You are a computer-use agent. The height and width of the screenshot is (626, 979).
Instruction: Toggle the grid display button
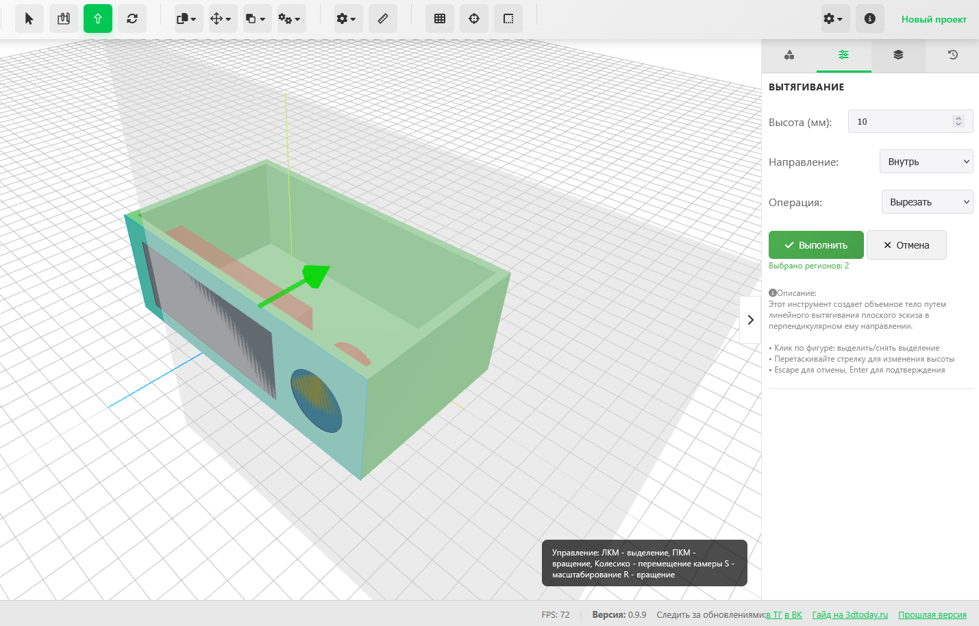[x=440, y=18]
